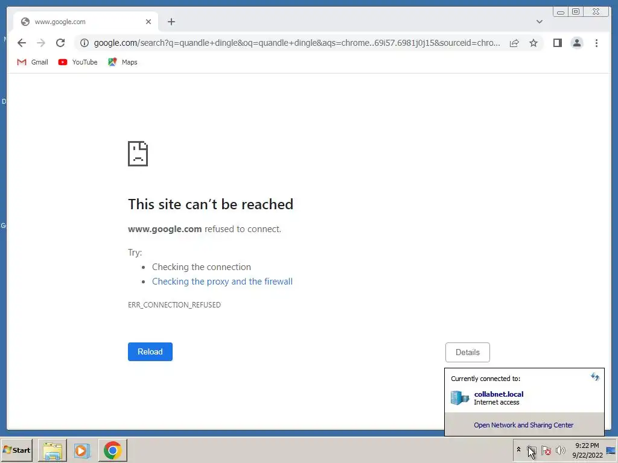Bookmark this tab with the star icon

pyautogui.click(x=534, y=43)
